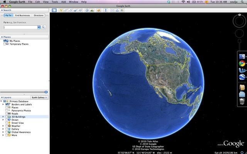Image resolution: width=247 pixels, height=154 pixels.
Task: Select the Fly To tab
Action: 8,15
